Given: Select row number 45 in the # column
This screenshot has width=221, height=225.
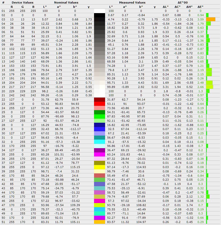Looking at the screenshot, I should pyautogui.click(x=3, y=197).
